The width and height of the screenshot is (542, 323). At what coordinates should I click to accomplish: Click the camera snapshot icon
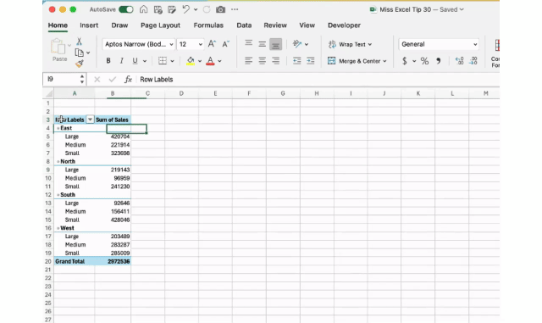point(220,9)
